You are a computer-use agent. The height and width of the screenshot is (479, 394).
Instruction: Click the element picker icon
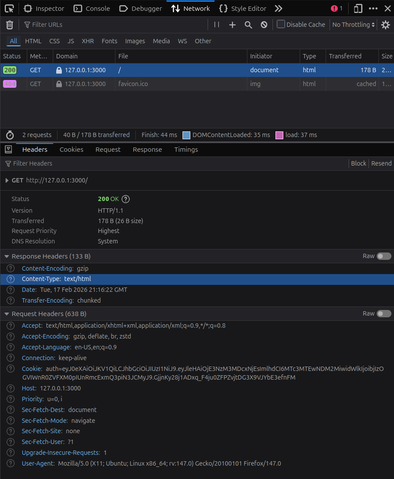click(x=9, y=9)
